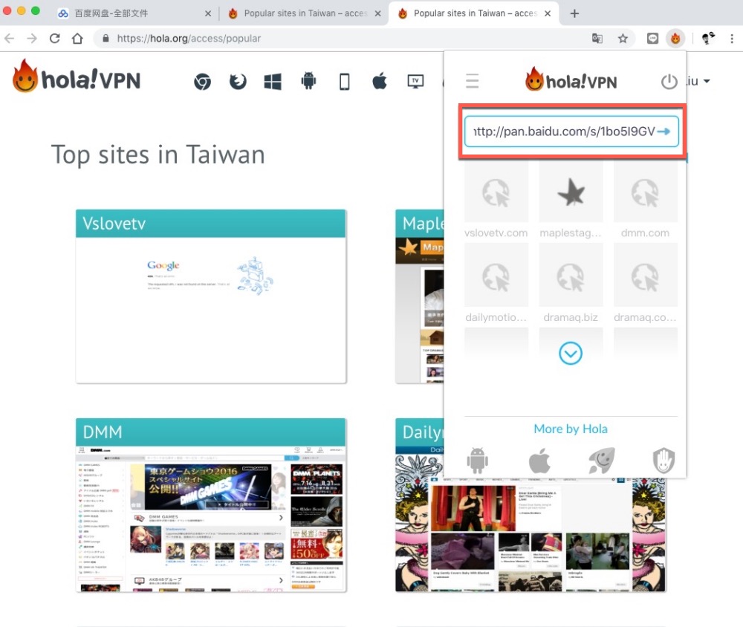Go forward in browser history

32,39
